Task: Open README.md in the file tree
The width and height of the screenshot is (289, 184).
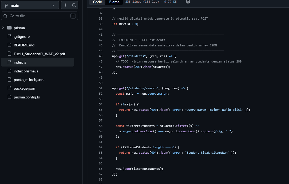Action: [x=24, y=45]
